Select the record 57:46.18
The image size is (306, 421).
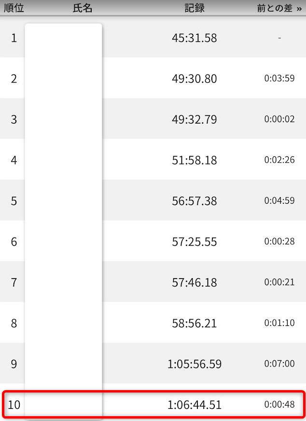tap(195, 282)
